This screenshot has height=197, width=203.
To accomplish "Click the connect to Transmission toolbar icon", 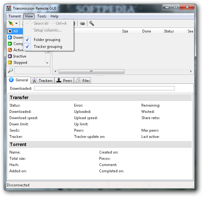I will coord(11,23).
